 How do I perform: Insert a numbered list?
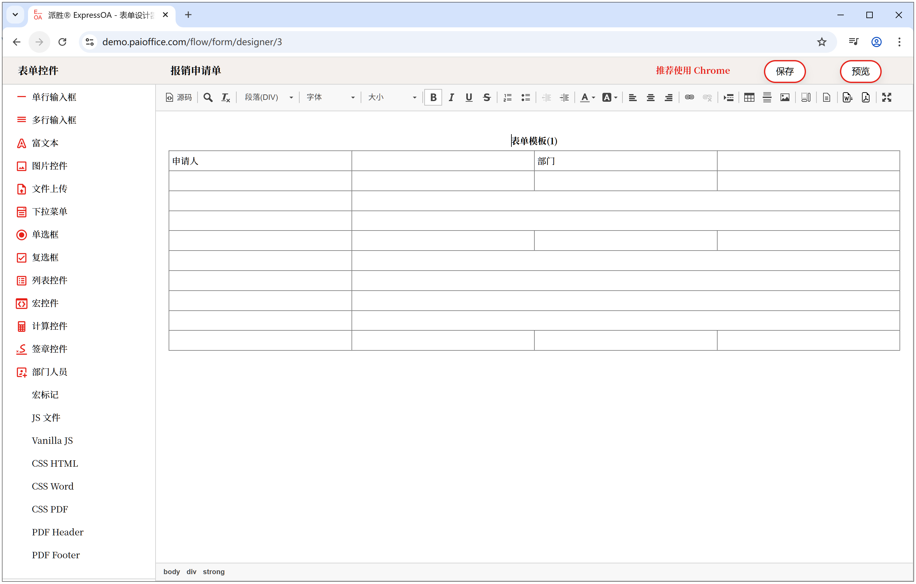(x=507, y=97)
